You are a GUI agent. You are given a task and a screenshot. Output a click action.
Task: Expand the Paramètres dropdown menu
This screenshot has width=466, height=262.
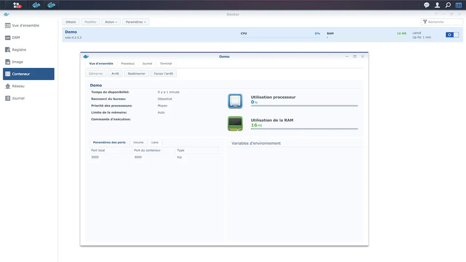point(136,22)
